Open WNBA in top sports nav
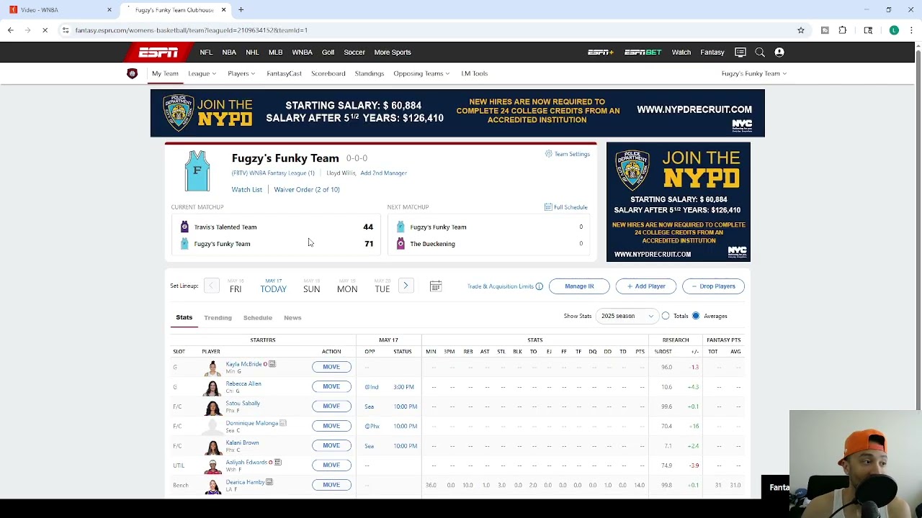Screen dimensions: 922x518 point(302,52)
